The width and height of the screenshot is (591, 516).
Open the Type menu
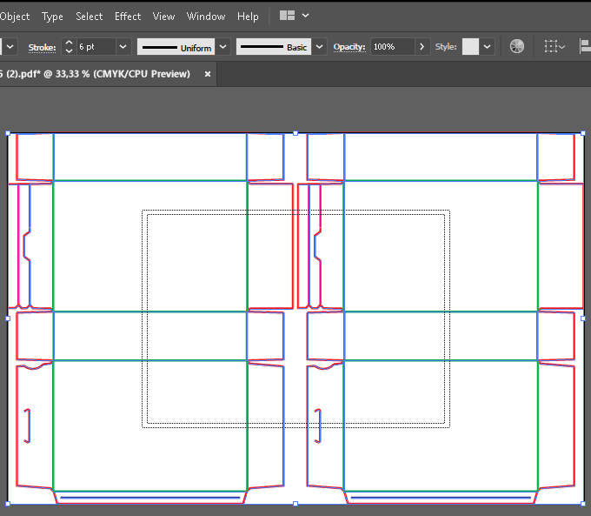(x=52, y=16)
